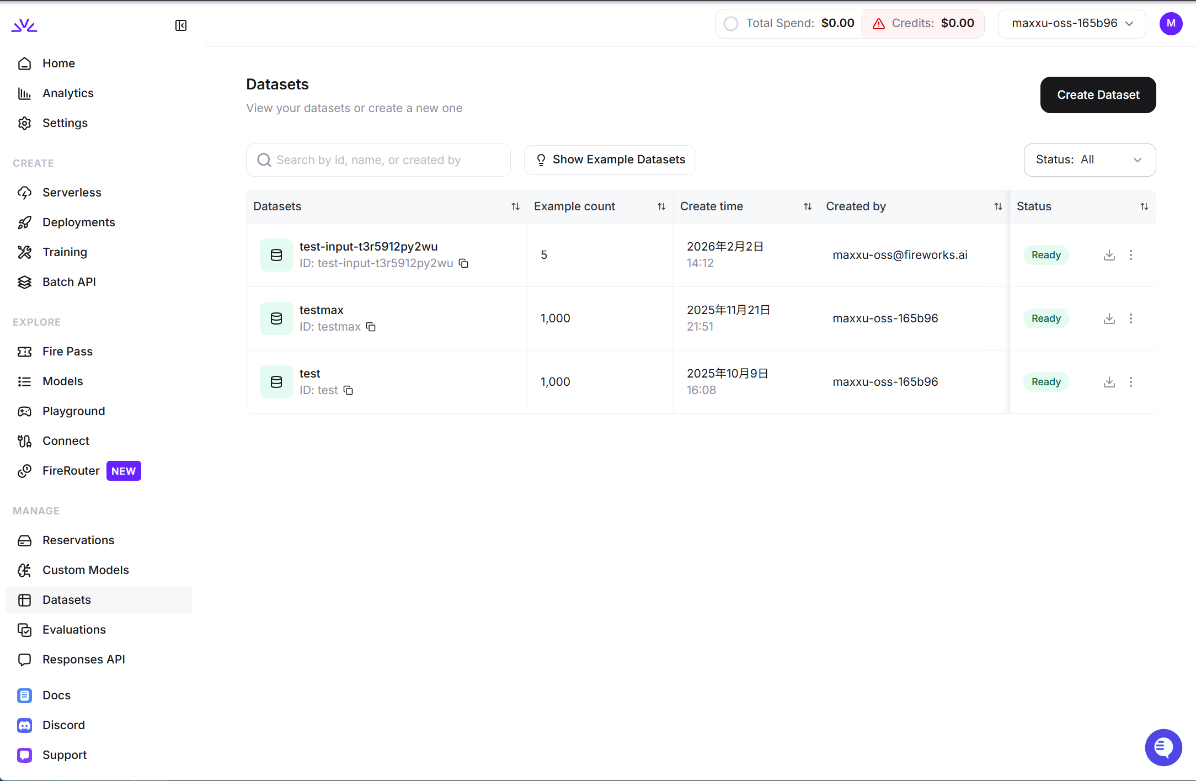The image size is (1196, 781).
Task: Click the Credits warning badge
Action: point(923,23)
